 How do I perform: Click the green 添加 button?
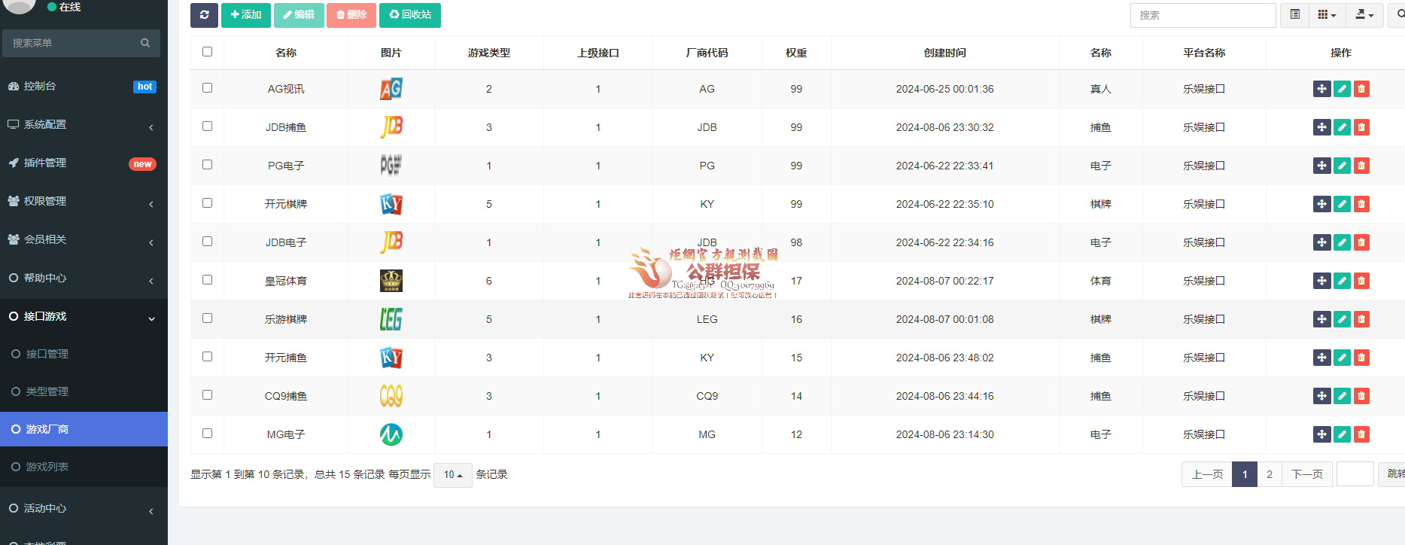[245, 15]
